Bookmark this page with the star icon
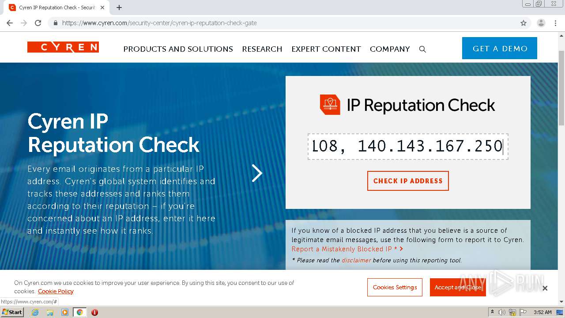Image resolution: width=565 pixels, height=318 pixels. [x=524, y=23]
